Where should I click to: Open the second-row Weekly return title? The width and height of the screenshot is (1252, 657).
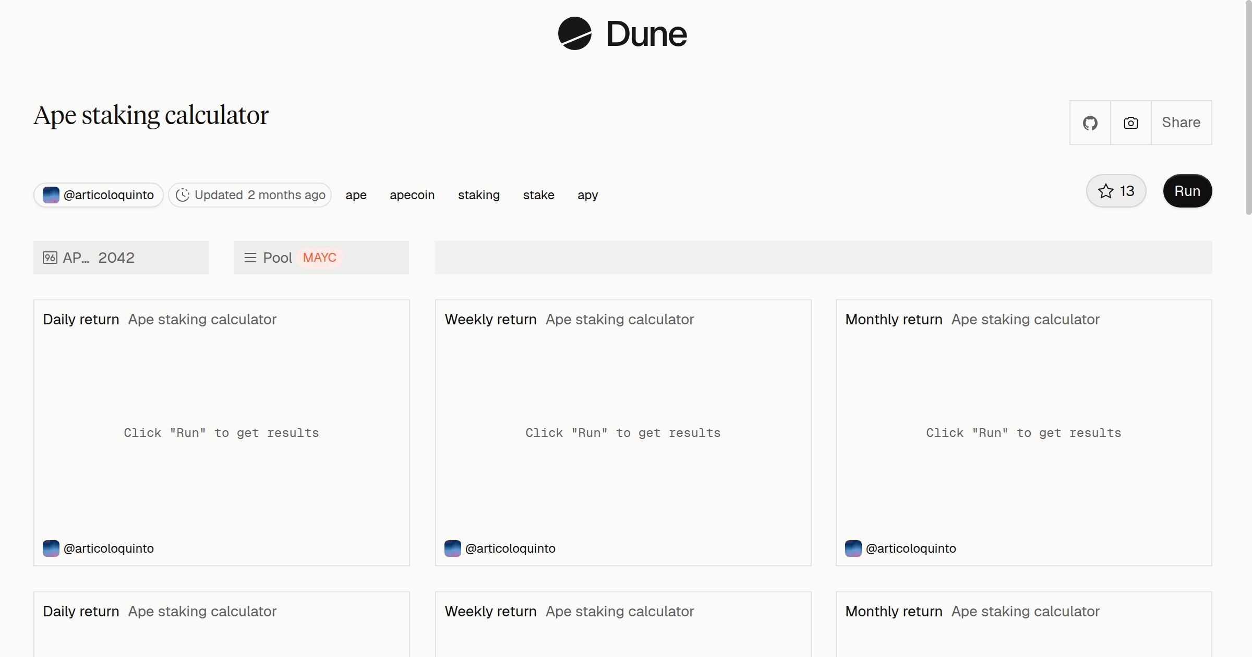click(490, 611)
